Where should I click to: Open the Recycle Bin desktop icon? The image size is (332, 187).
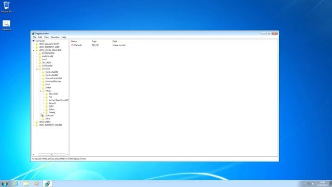[6, 7]
